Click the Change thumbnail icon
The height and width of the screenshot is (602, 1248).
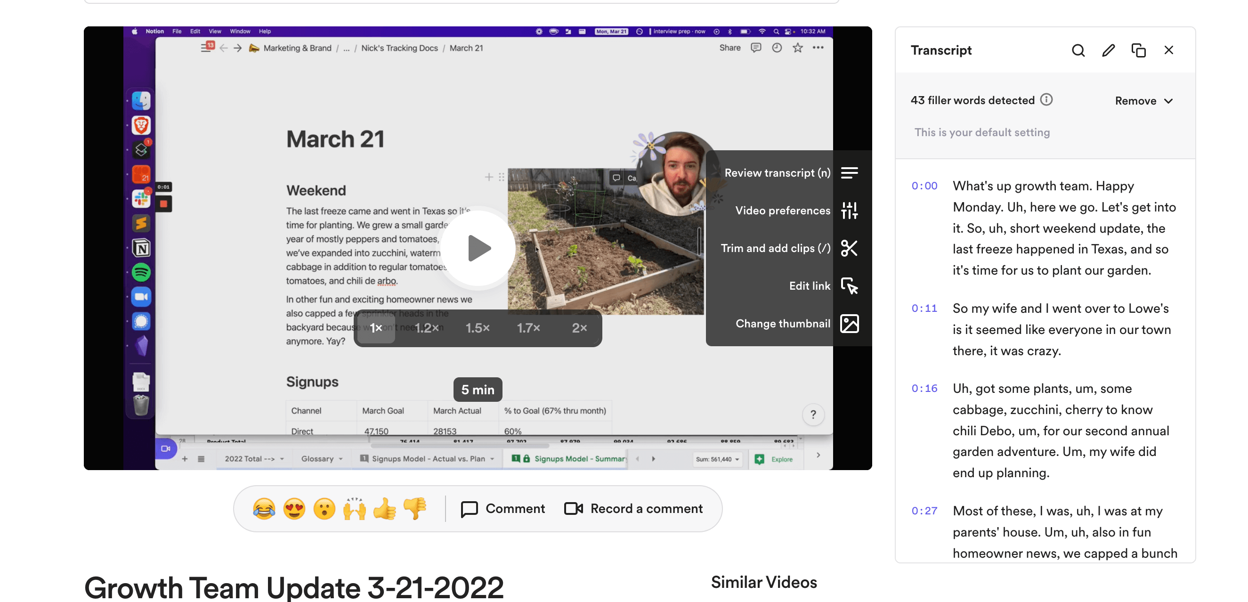pos(849,323)
